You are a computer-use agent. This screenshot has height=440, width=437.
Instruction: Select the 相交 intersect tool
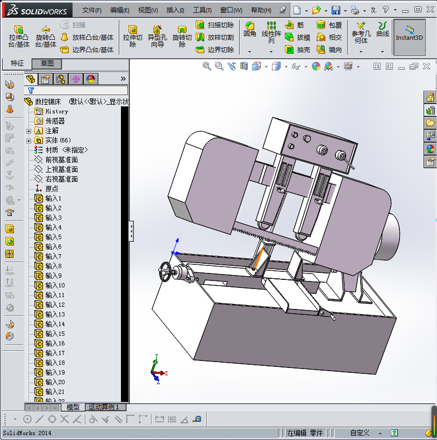coord(329,37)
